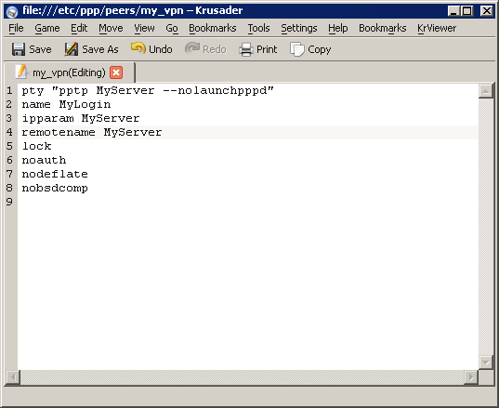Open the File menu
Image resolution: width=499 pixels, height=408 pixels.
(16, 28)
